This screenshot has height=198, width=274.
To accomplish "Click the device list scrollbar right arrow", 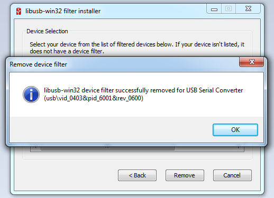I will point(239,148).
